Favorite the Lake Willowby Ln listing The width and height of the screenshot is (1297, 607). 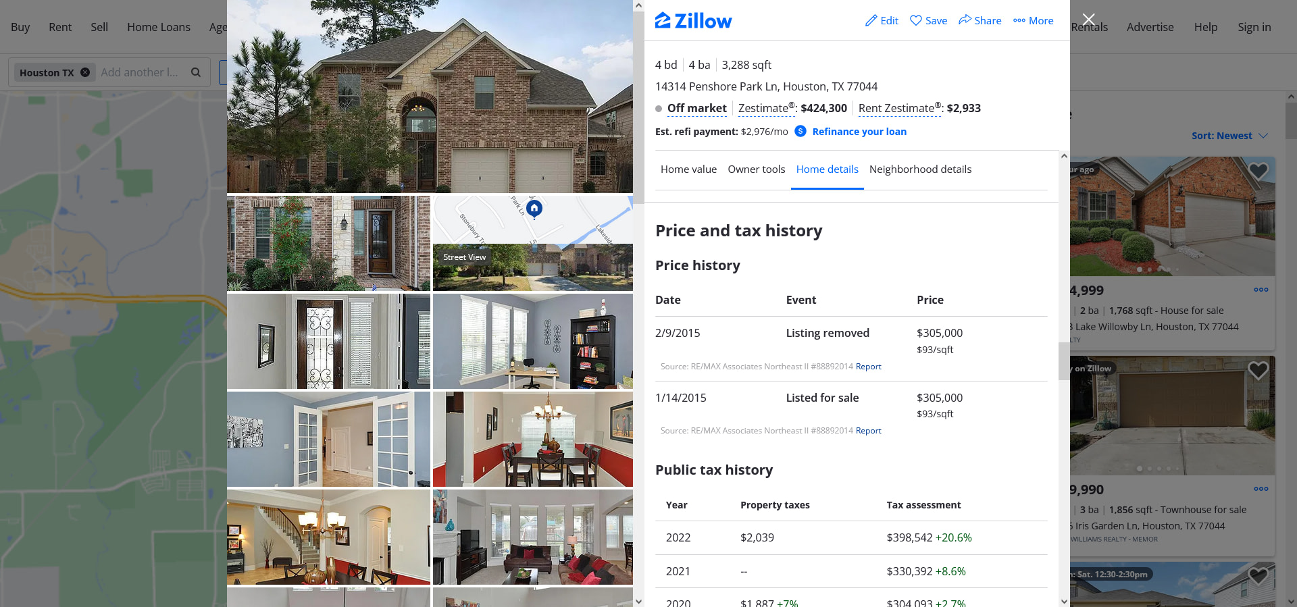[1258, 171]
